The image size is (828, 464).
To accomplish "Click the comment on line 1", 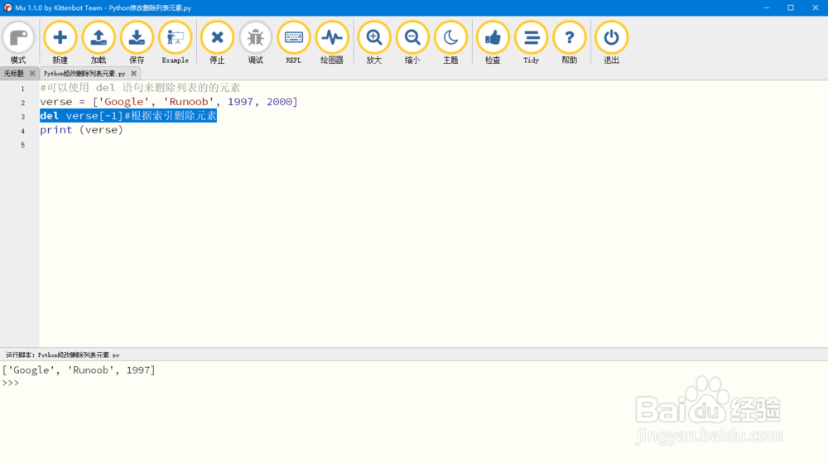I will (140, 88).
